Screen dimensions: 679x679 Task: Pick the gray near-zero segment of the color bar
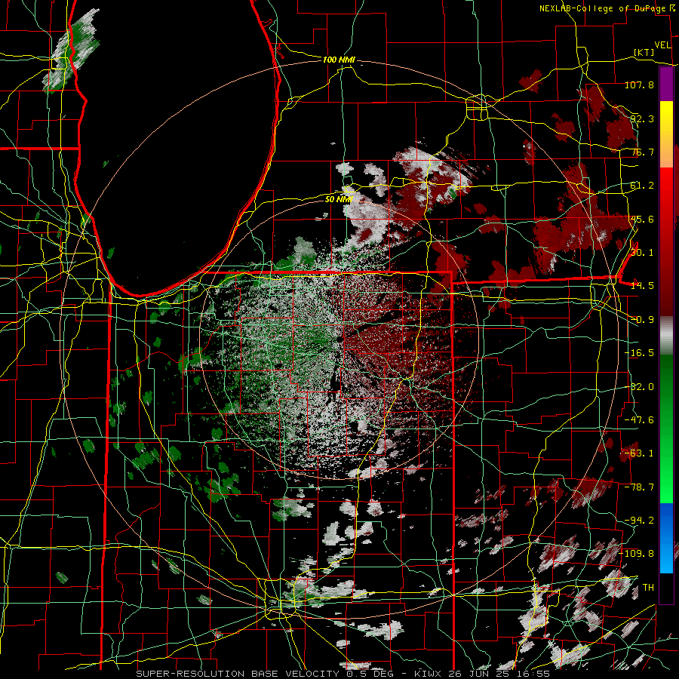point(666,336)
